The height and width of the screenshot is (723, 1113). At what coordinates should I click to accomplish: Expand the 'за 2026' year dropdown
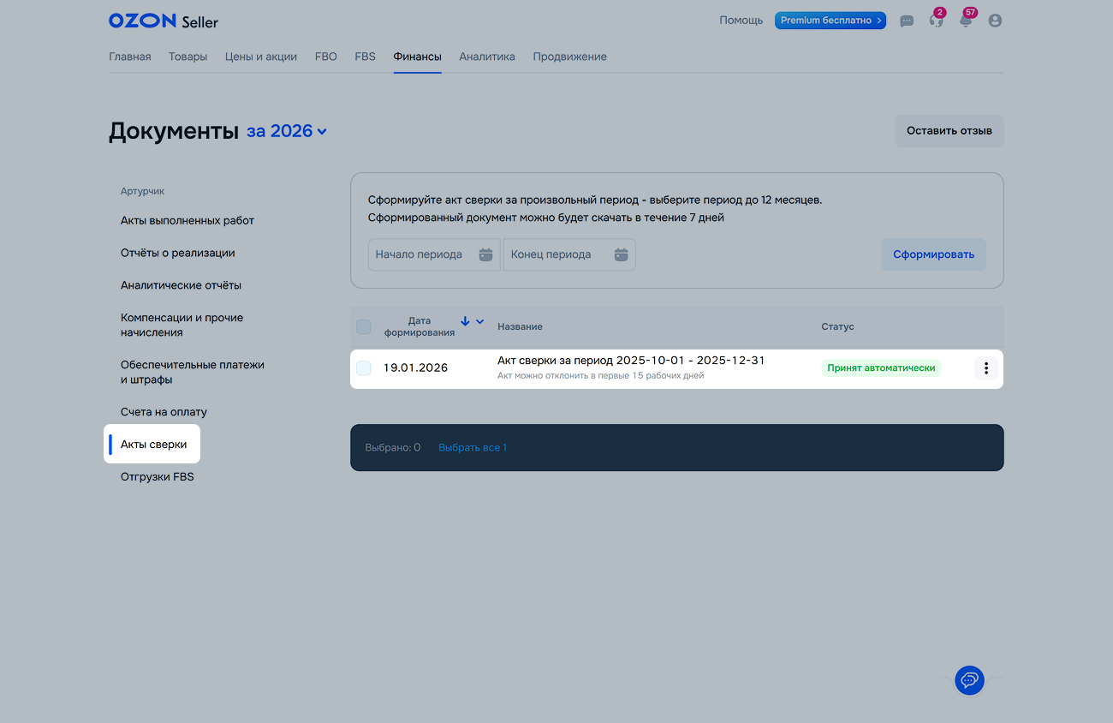[x=287, y=131]
